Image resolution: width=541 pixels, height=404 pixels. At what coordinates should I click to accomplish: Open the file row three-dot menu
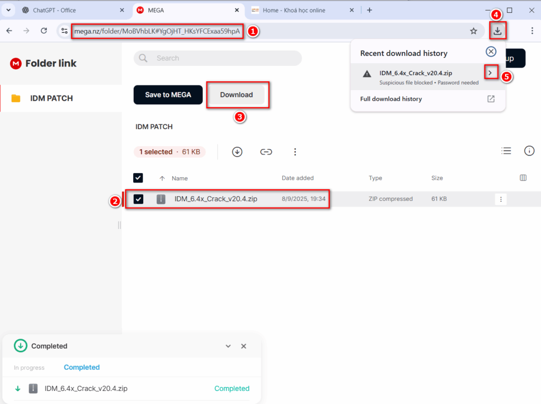pos(501,199)
